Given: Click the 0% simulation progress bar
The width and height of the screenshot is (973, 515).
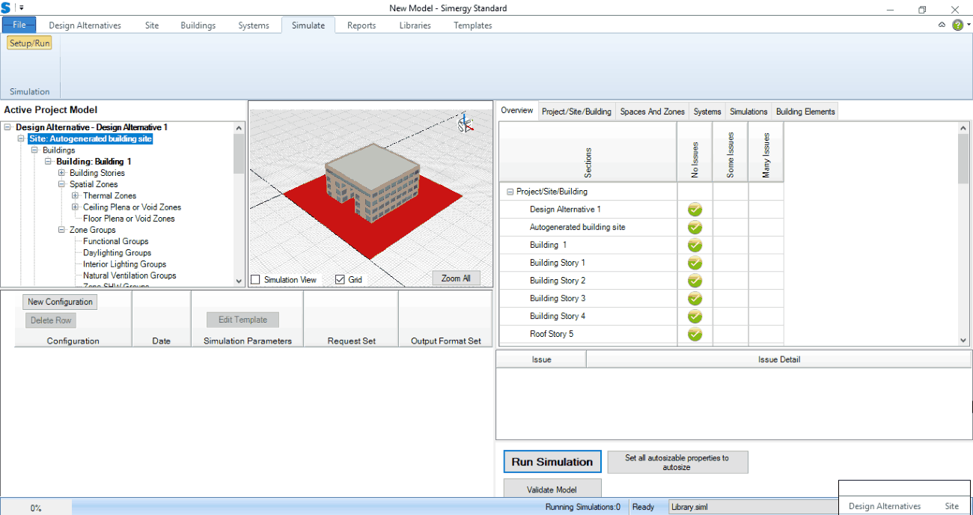Looking at the screenshot, I should [x=36, y=508].
